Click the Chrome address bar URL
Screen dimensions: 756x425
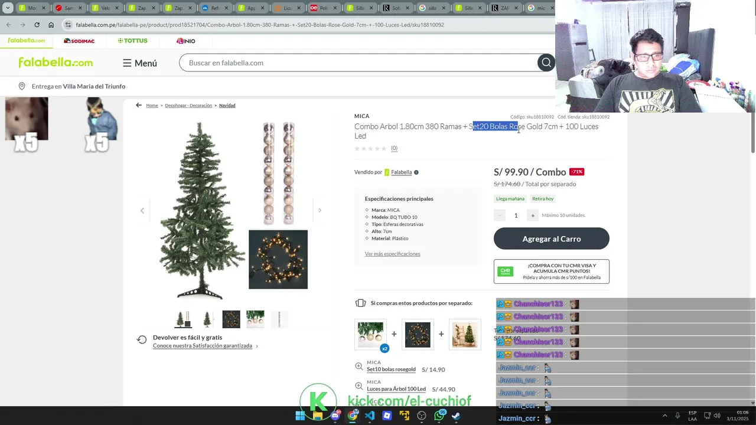click(260, 25)
